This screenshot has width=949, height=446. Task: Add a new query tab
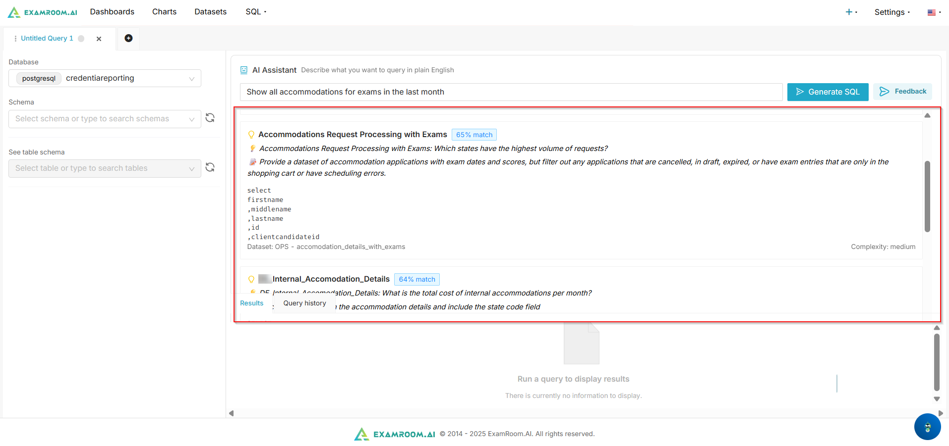point(128,38)
